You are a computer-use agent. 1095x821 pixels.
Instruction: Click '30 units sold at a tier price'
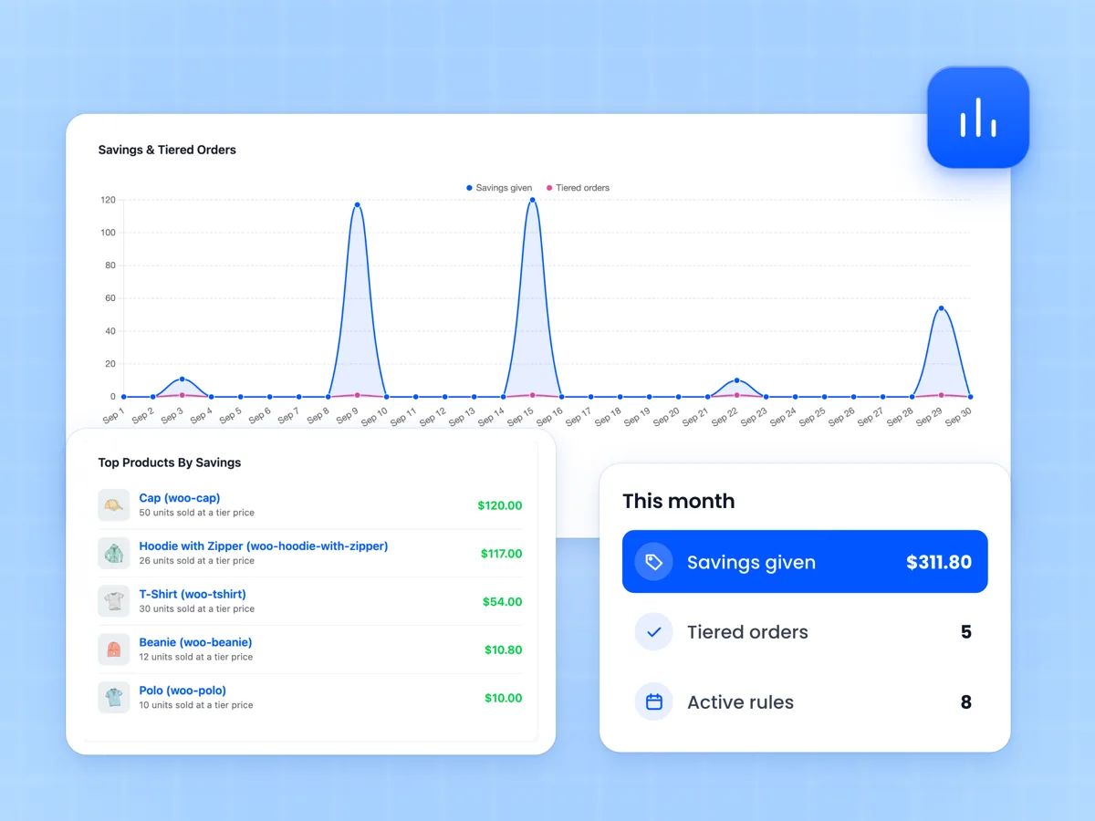(197, 609)
